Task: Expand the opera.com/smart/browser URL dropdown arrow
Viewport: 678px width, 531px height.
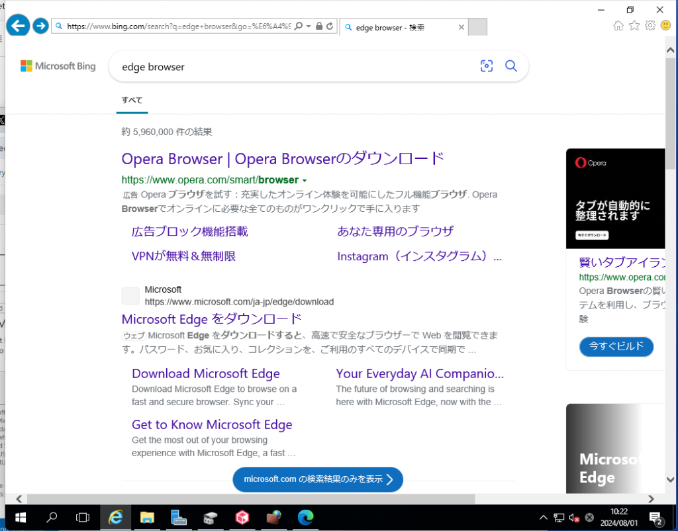Action: click(x=305, y=180)
